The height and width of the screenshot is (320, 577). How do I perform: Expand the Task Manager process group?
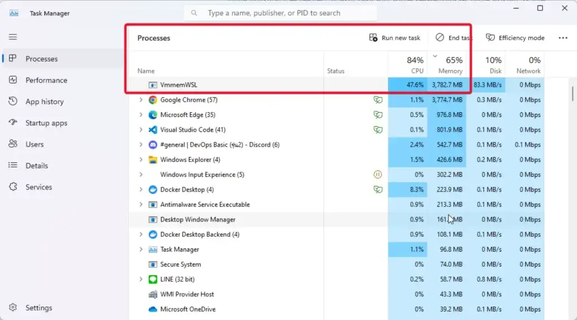(x=141, y=250)
